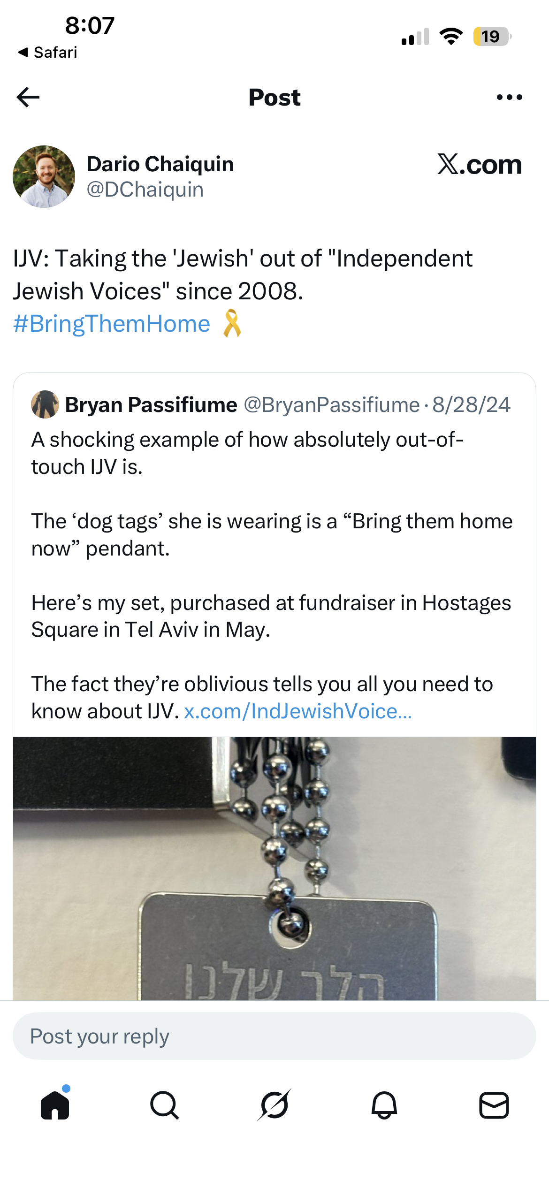Tap the back arrow icon
Screen dimensions: 549x1188
[28, 97]
